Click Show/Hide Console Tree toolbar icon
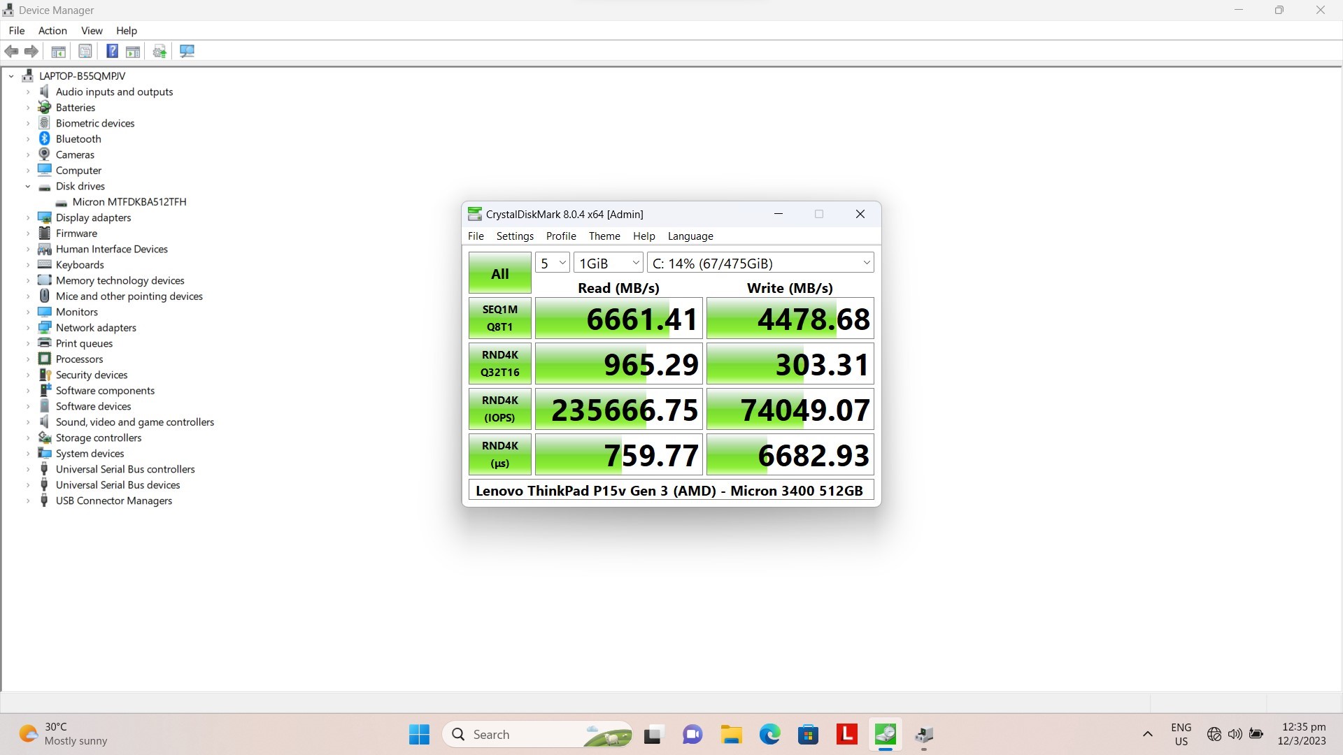The image size is (1343, 755). (x=59, y=51)
